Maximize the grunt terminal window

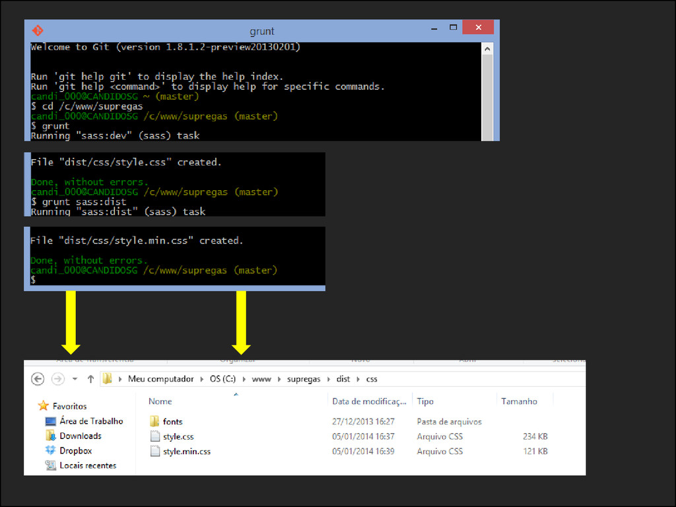tap(453, 27)
